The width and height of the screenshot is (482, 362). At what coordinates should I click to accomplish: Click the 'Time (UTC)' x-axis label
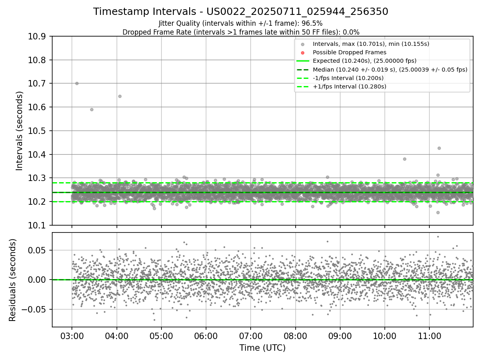click(x=262, y=348)
